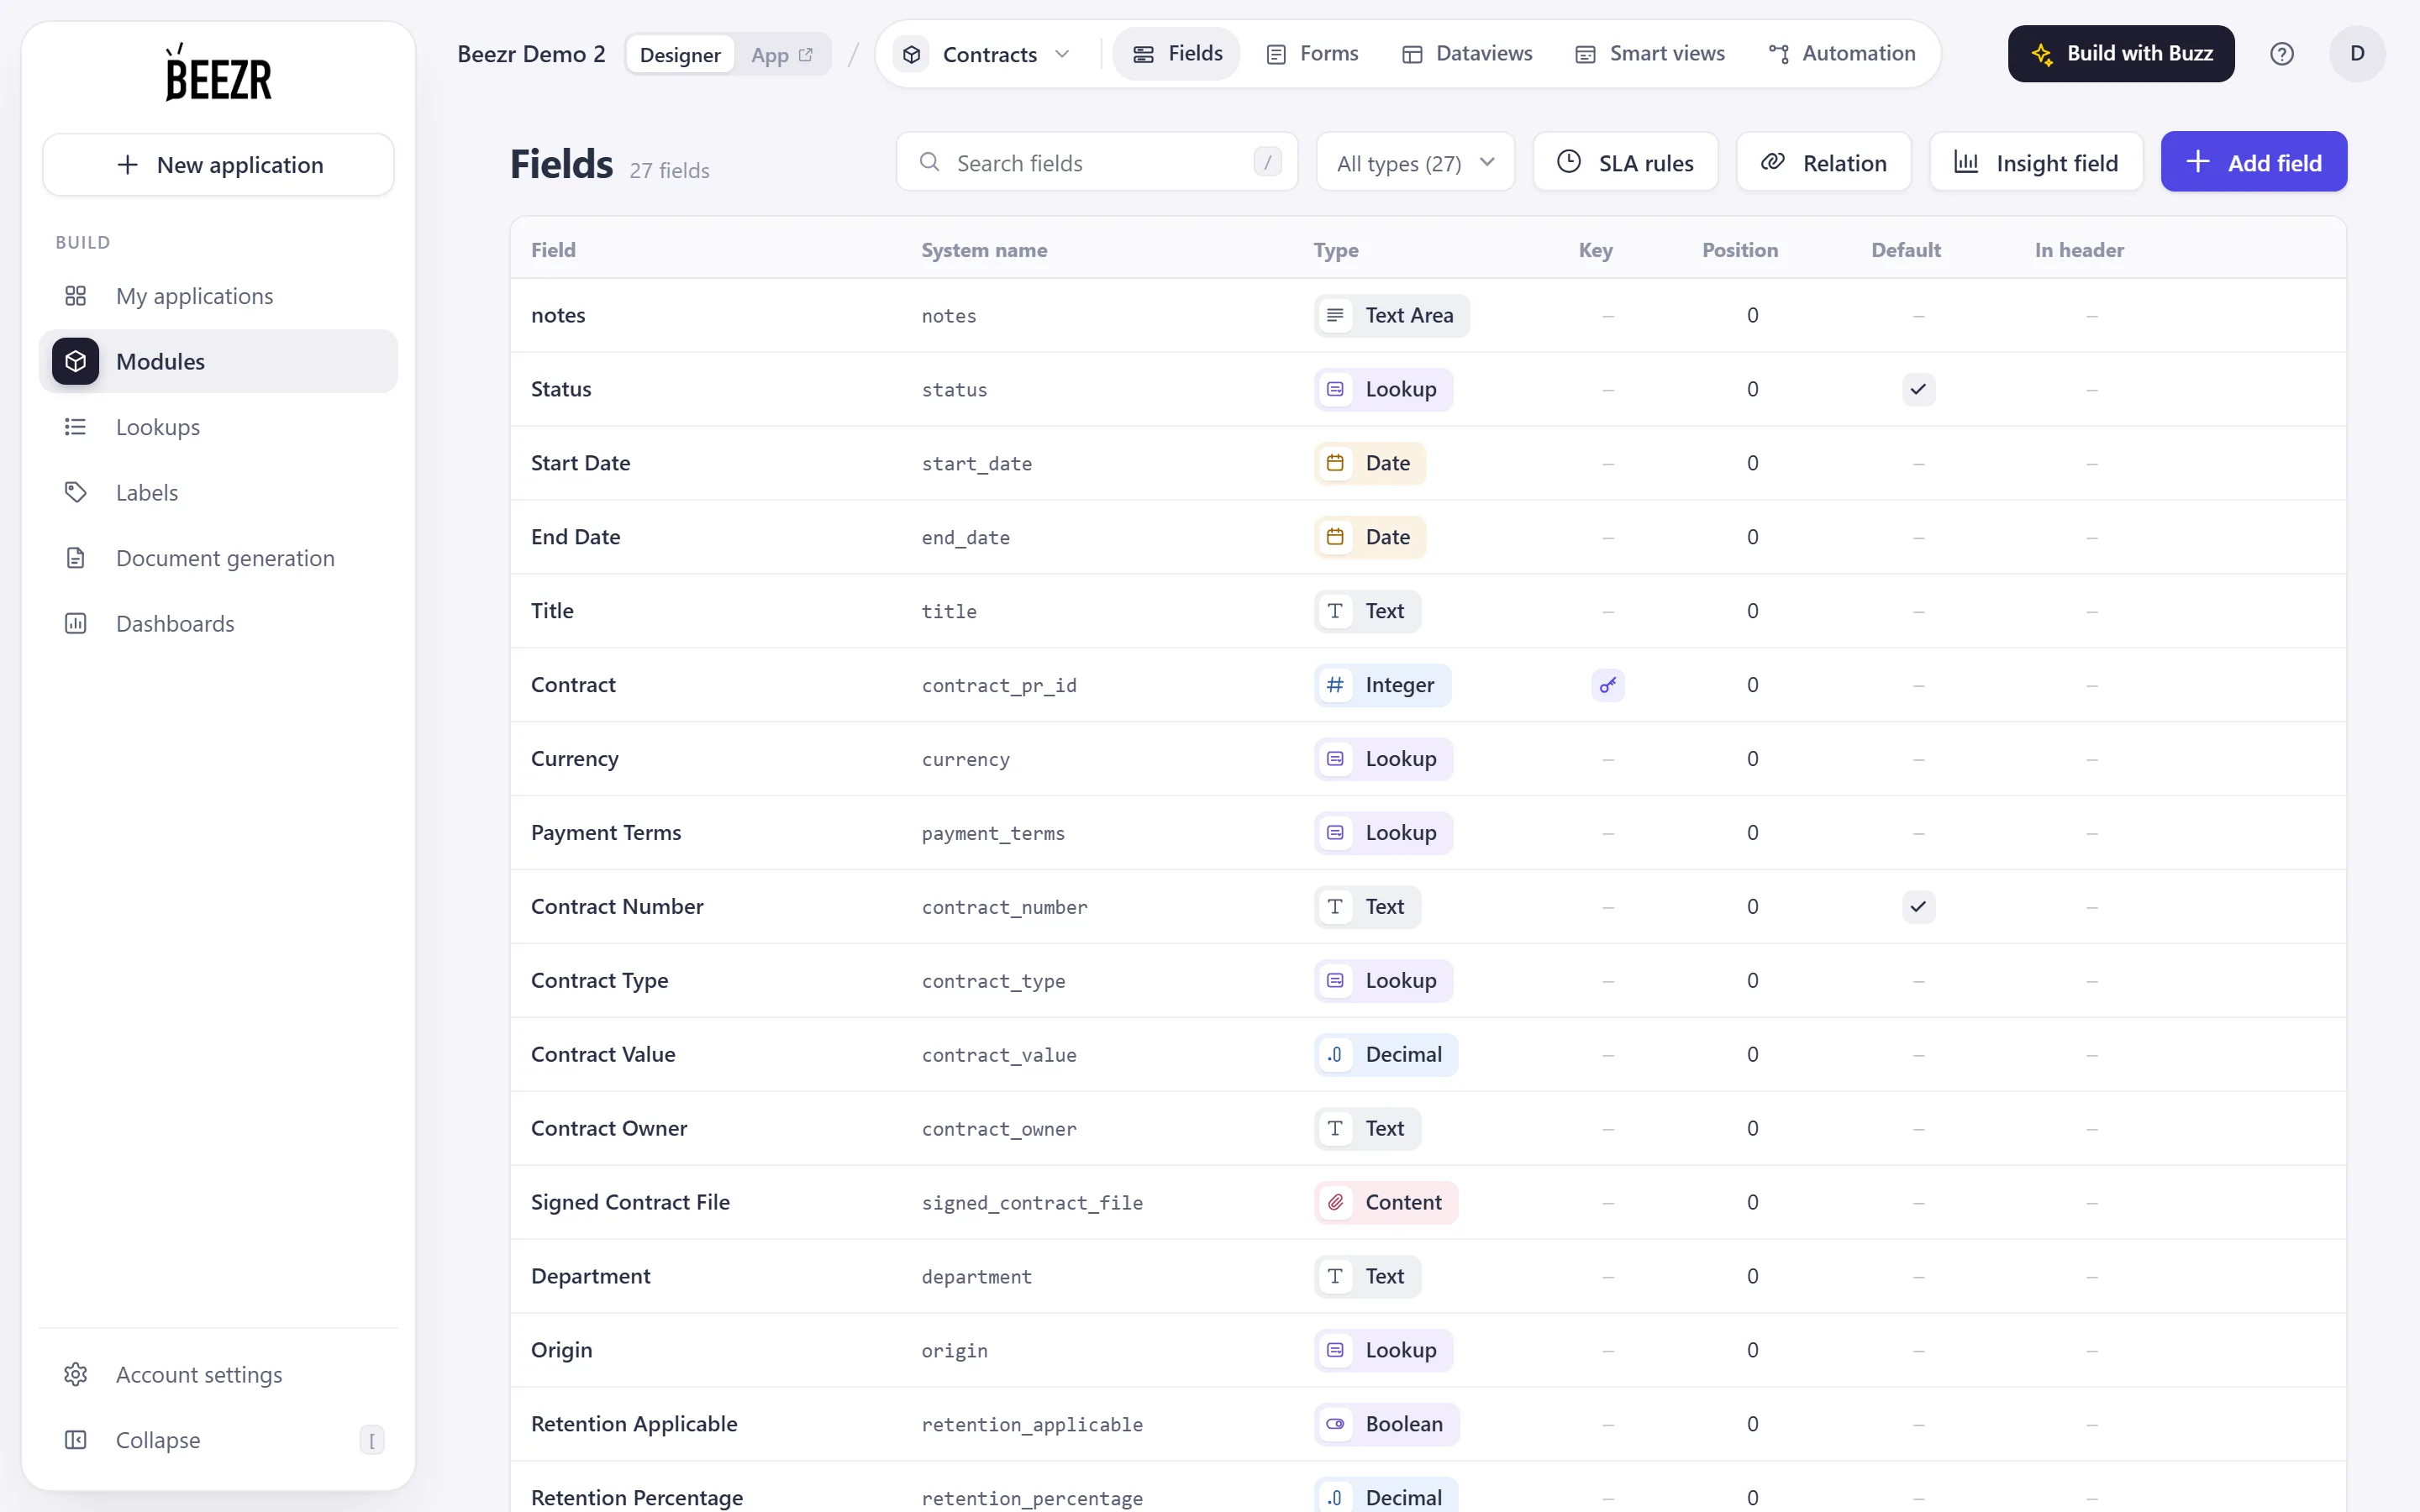Click the My applications grid icon
The height and width of the screenshot is (1512, 2420).
click(x=76, y=296)
